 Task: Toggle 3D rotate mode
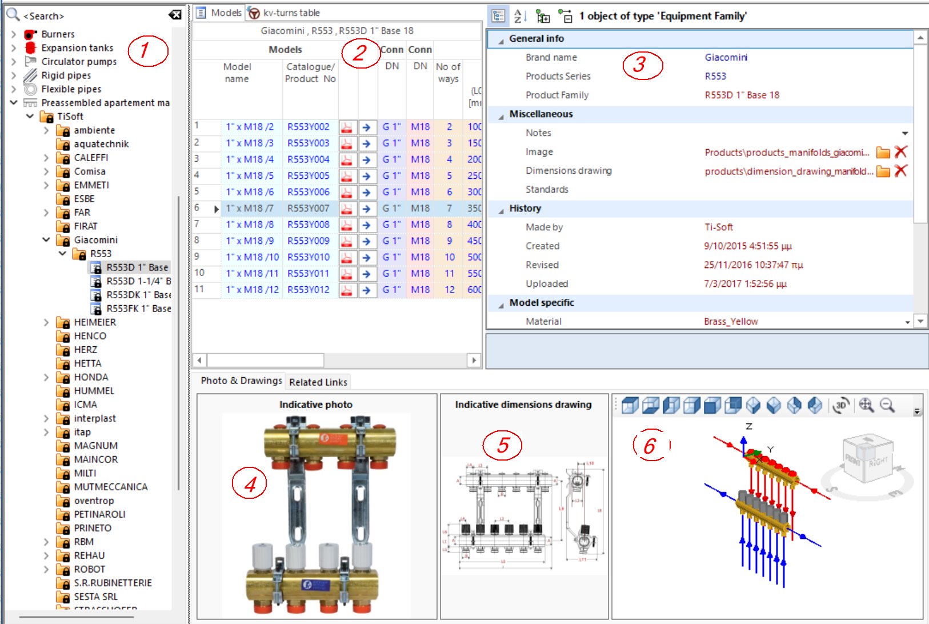[841, 405]
